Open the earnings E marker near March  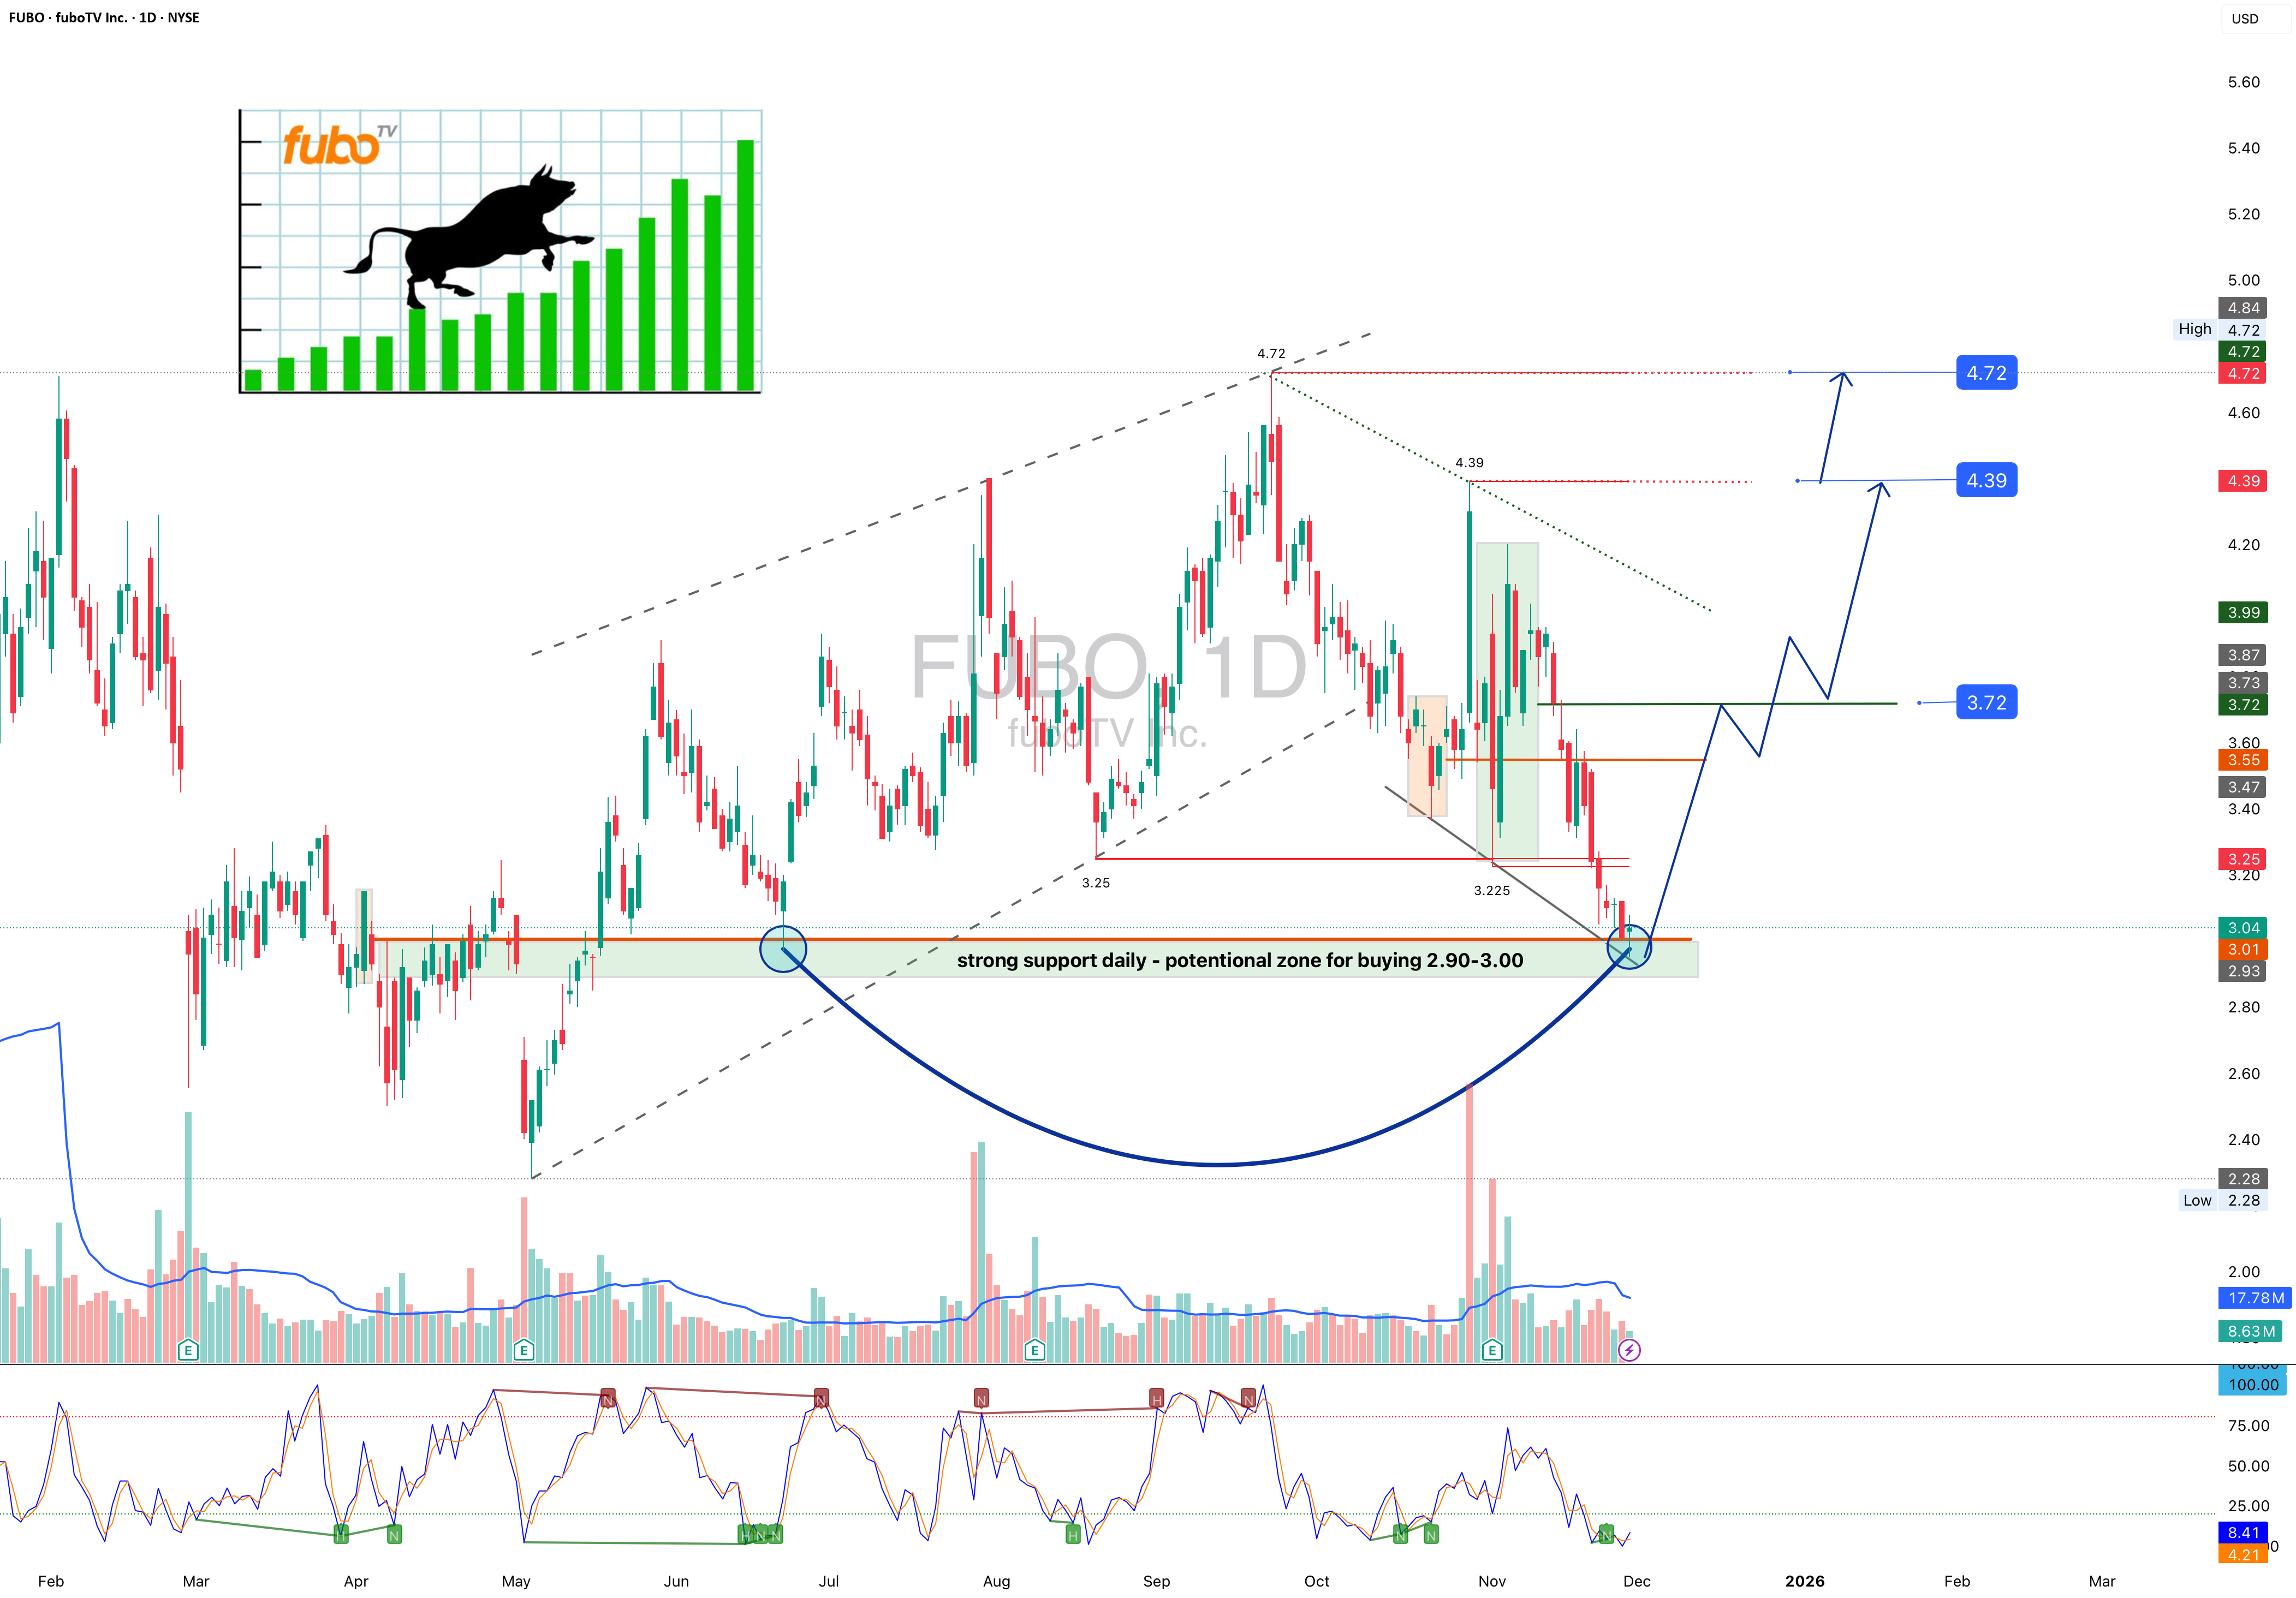pyautogui.click(x=187, y=1350)
